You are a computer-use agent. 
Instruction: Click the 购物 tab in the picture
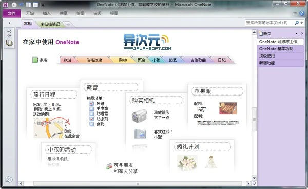[x=123, y=60]
